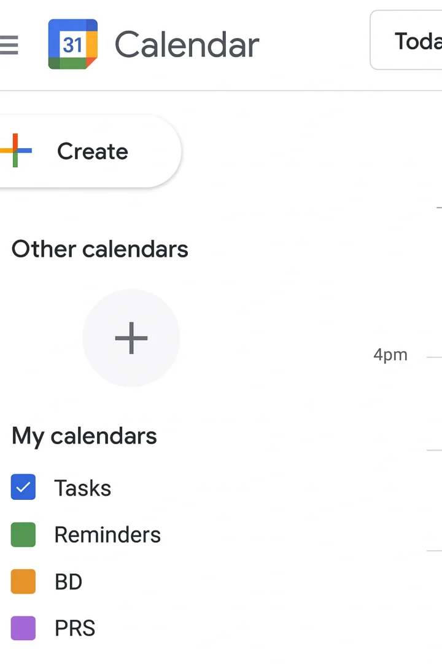Click the circular plus under Other calendars

[x=131, y=338]
